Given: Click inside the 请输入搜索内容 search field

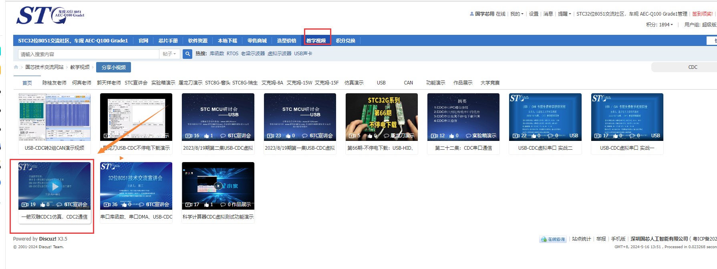Looking at the screenshot, I should coord(89,54).
